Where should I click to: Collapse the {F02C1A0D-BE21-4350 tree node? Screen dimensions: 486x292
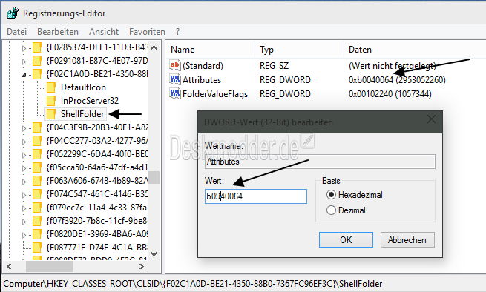point(24,75)
